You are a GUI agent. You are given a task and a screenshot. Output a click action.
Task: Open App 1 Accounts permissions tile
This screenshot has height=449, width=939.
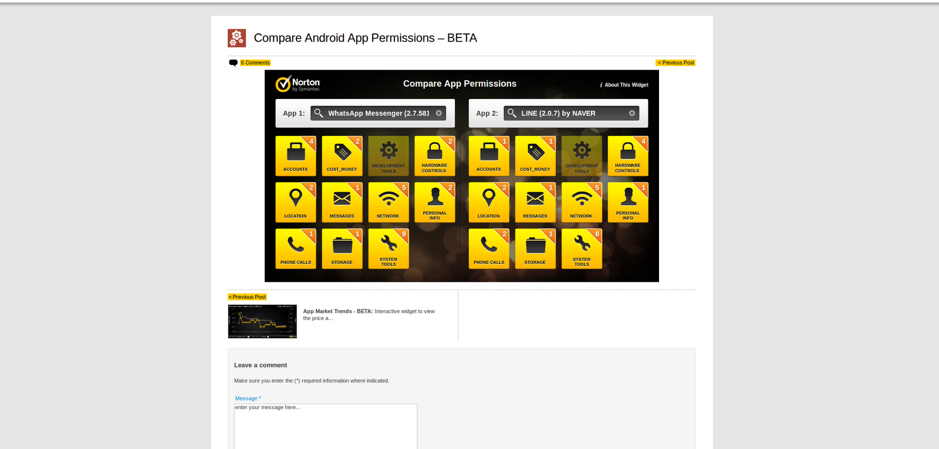[296, 156]
